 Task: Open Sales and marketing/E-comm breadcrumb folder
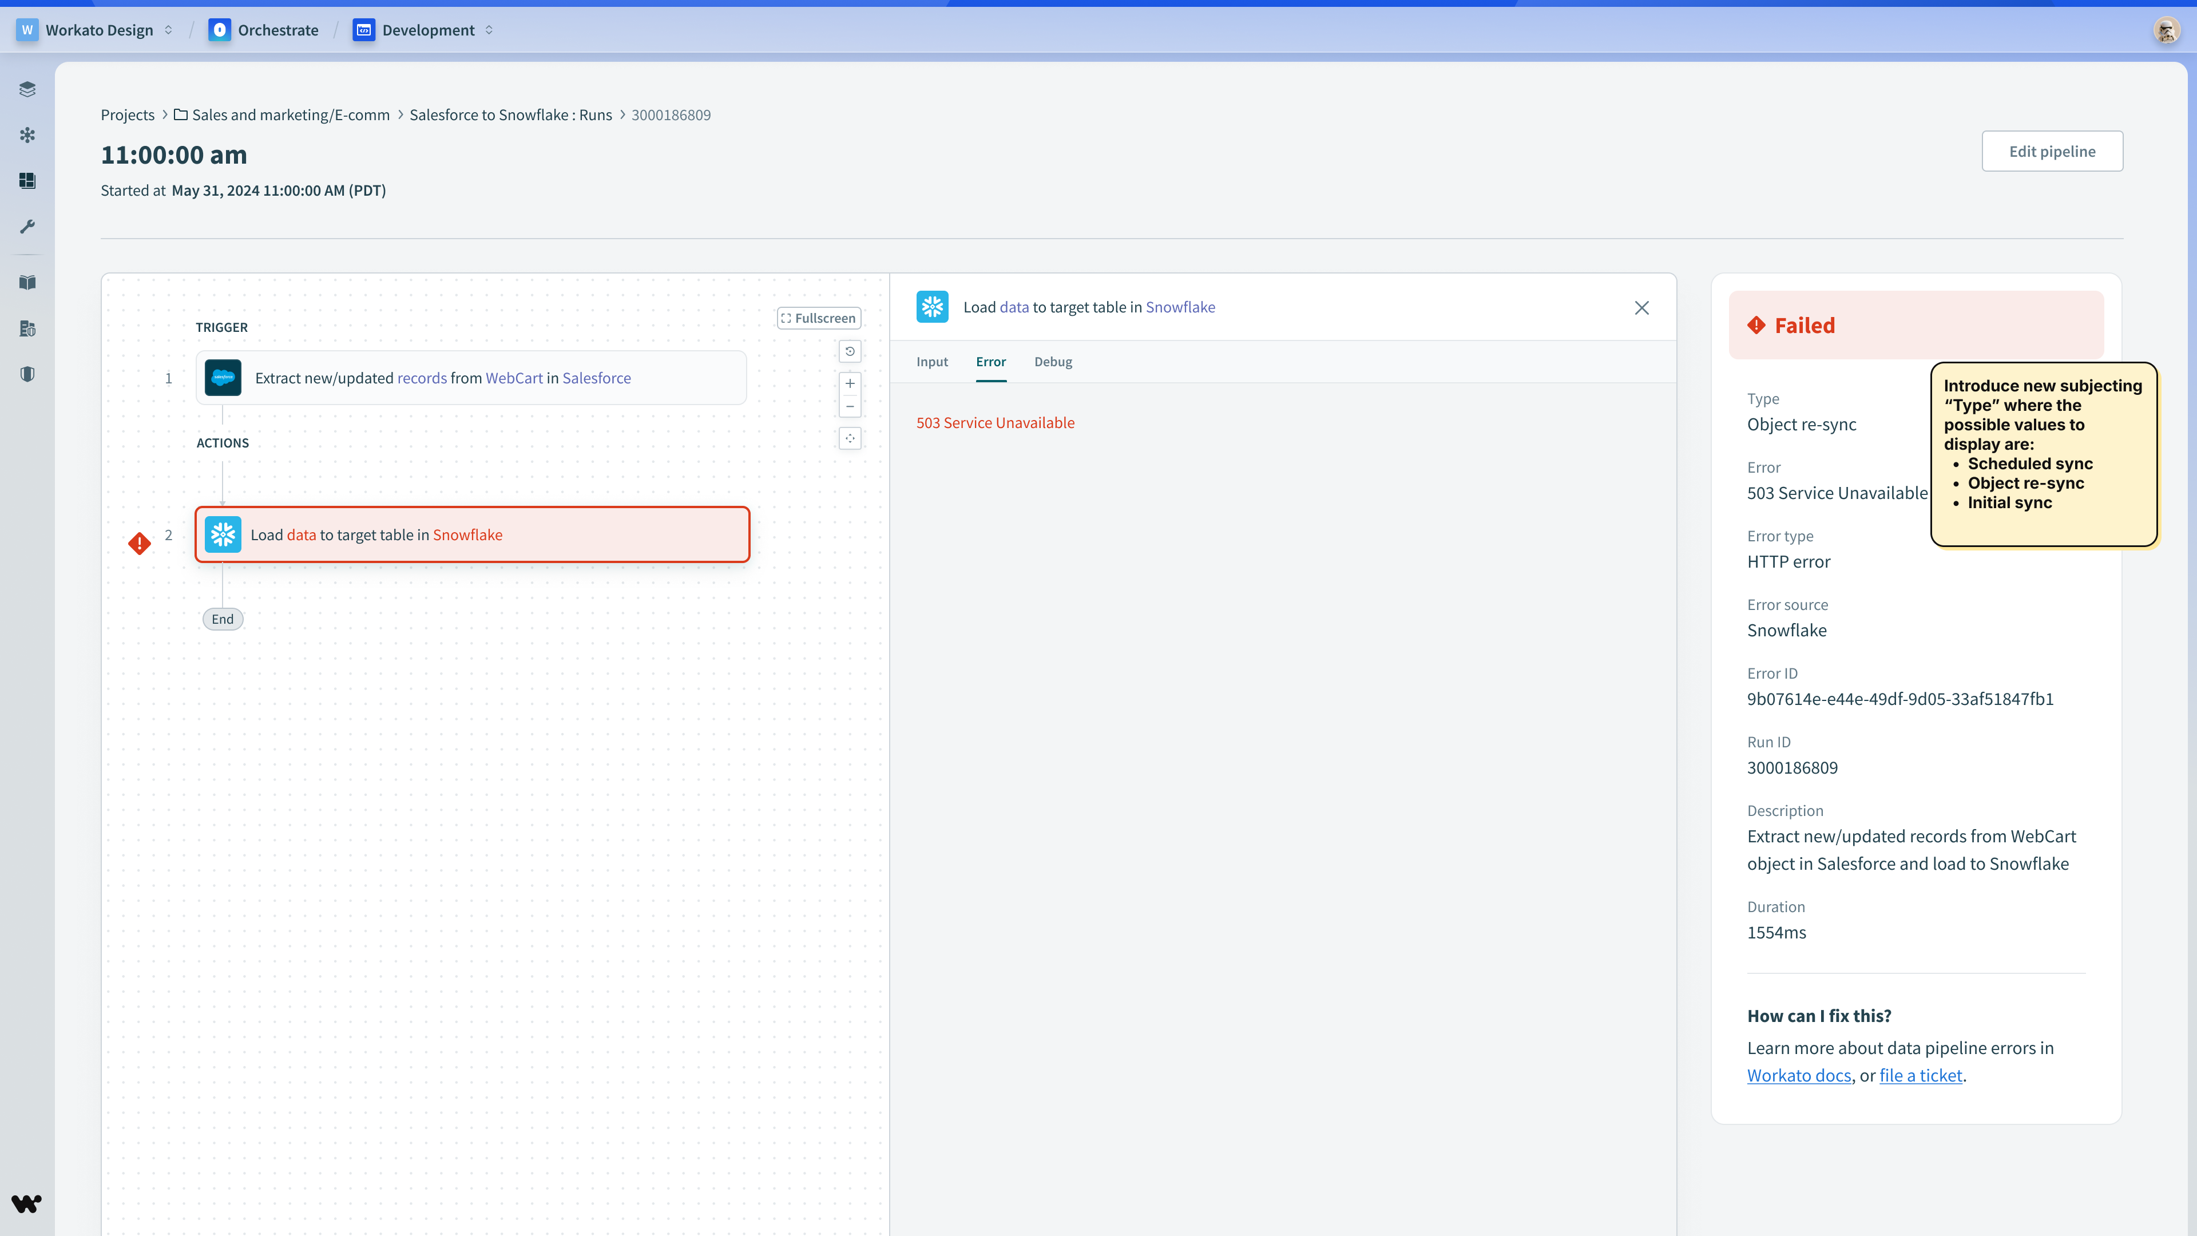(x=291, y=114)
